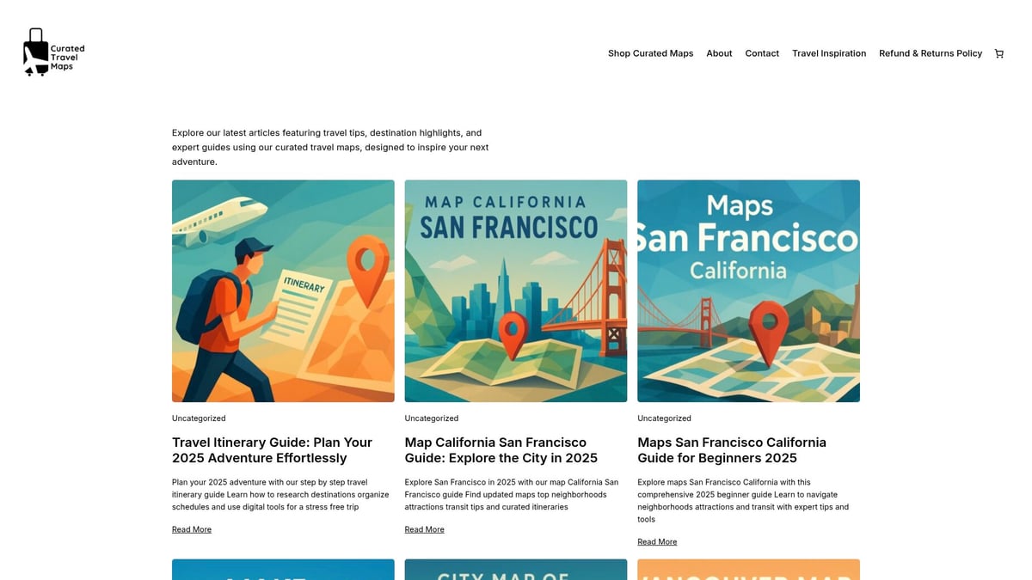Open Travel Itinerary Guide article title
Image resolution: width=1032 pixels, height=580 pixels.
coord(272,450)
